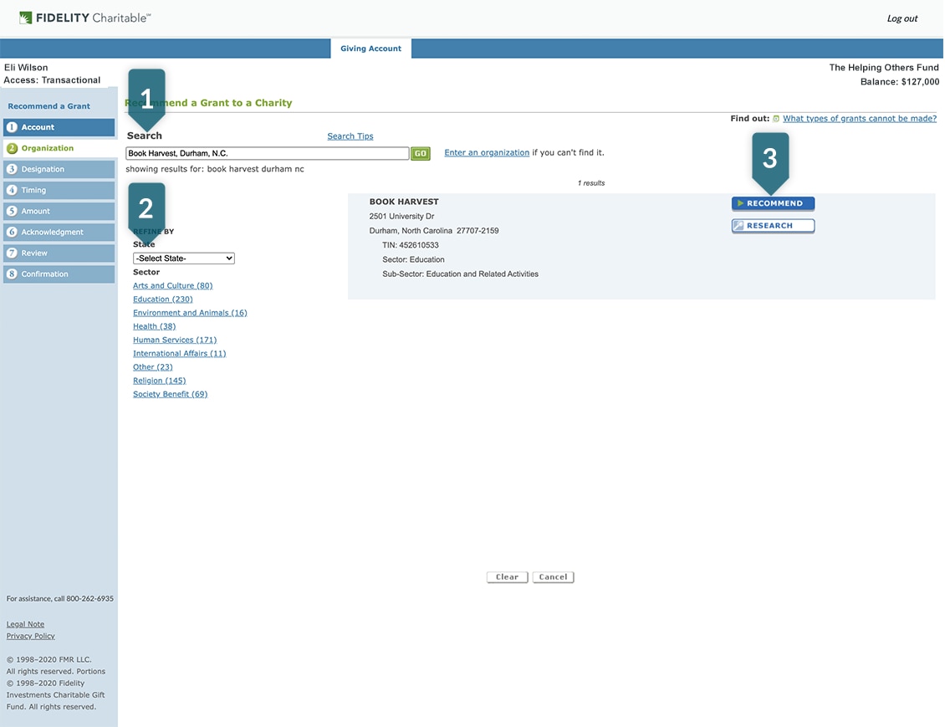Viewport: 945px width, 727px height.
Task: Log out of the account
Action: point(902,18)
